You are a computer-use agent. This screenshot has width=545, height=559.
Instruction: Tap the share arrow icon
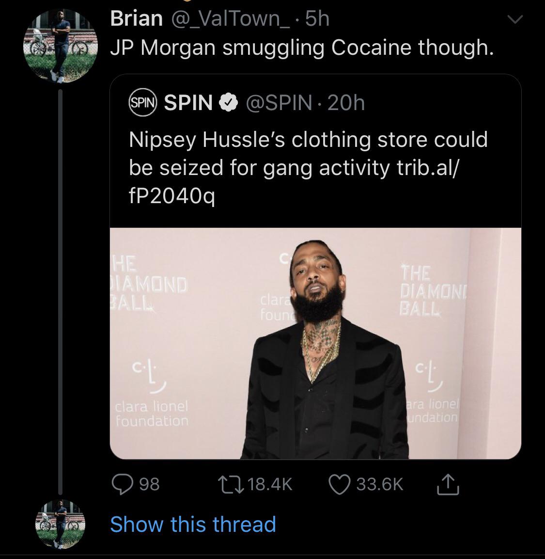[x=448, y=484]
